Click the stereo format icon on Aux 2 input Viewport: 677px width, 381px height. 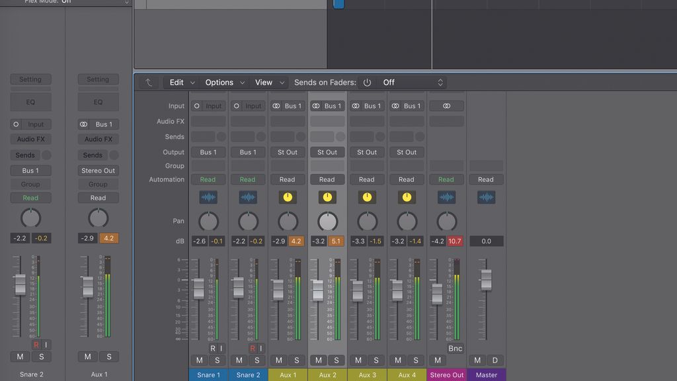[316, 106]
